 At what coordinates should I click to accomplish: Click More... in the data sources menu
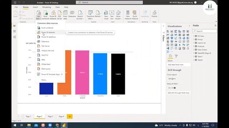(x=44, y=80)
